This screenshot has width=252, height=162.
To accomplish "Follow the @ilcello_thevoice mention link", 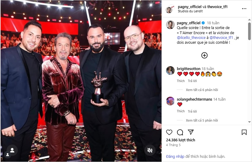I will click(191, 37).
